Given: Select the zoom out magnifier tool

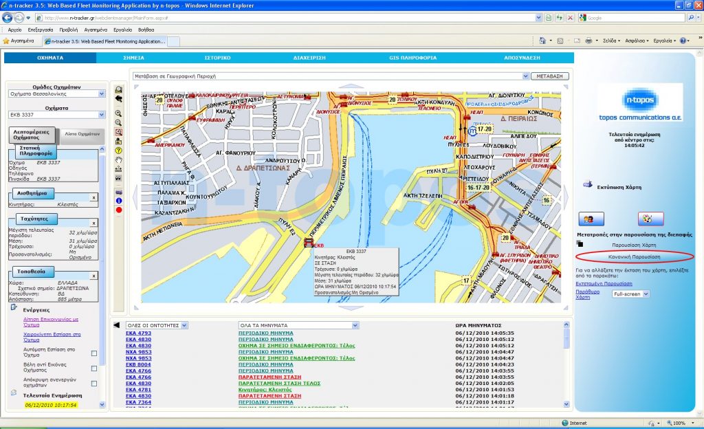Looking at the screenshot, I should coord(118,122).
